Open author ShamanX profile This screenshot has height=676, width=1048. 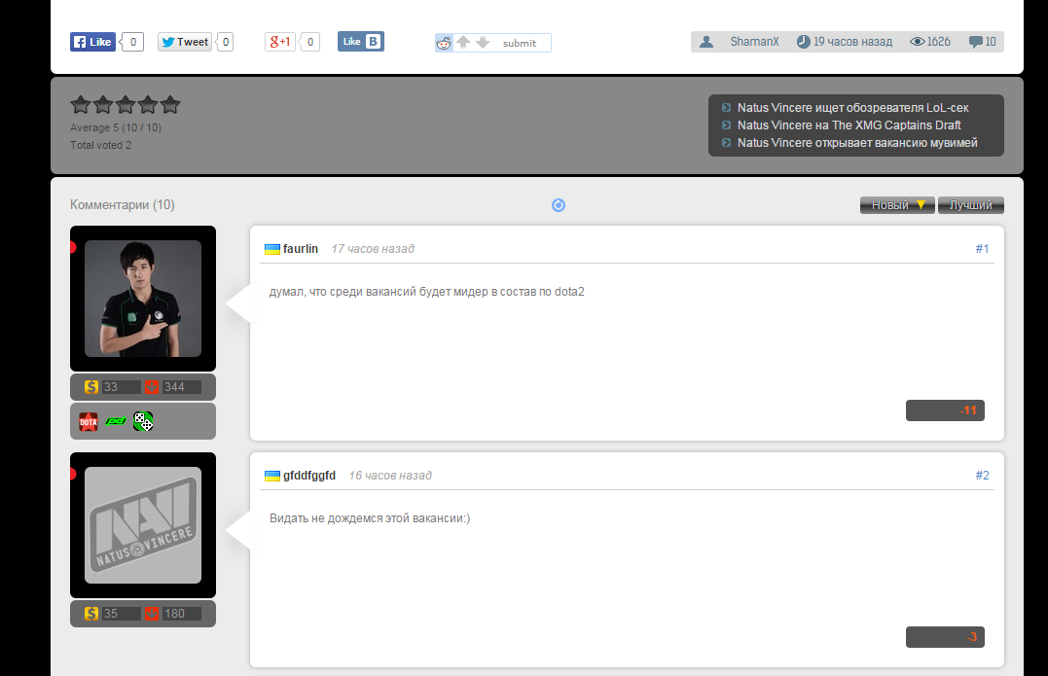pyautogui.click(x=754, y=42)
